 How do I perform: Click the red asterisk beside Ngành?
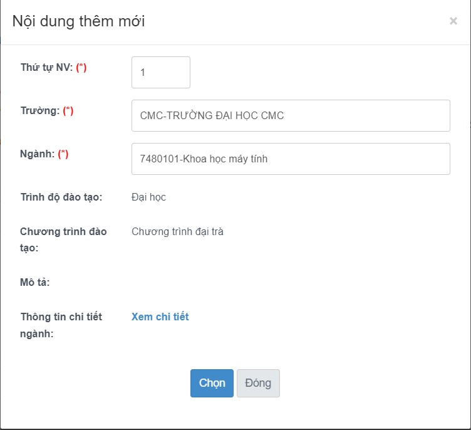63,154
